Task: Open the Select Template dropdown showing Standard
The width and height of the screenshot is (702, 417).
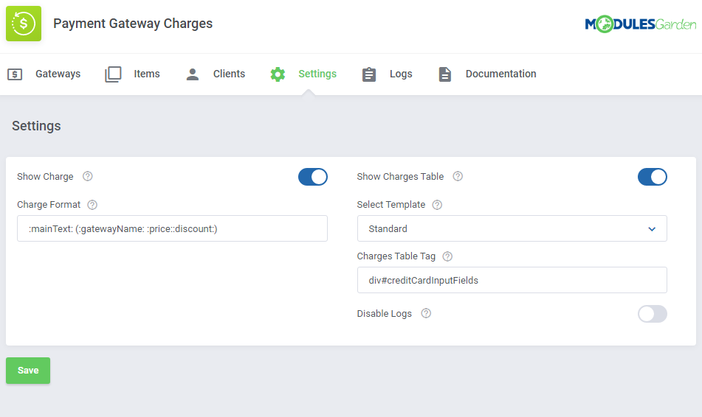Action: pyautogui.click(x=512, y=228)
